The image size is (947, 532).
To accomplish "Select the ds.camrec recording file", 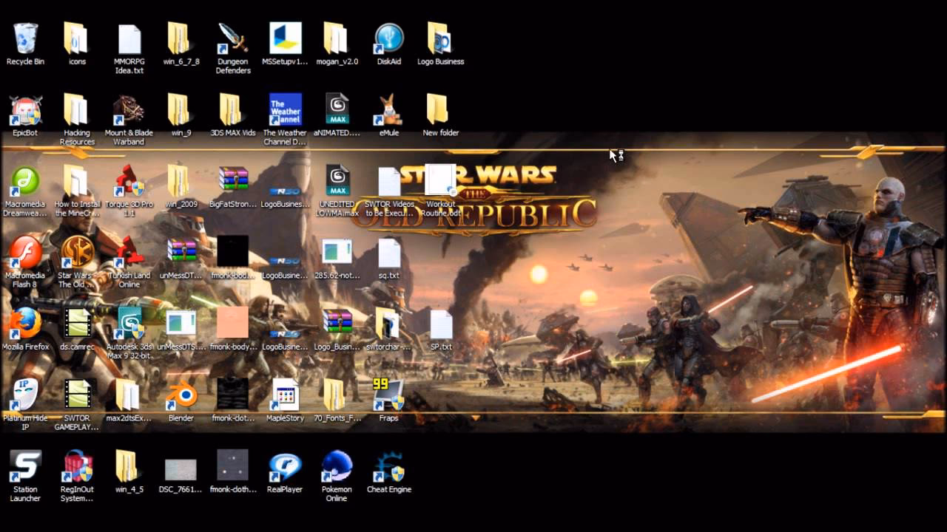I will click(77, 324).
